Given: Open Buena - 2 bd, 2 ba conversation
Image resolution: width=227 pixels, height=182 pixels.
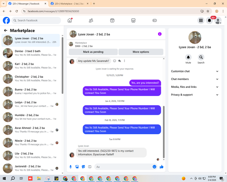Looking at the screenshot, I should [x=30, y=91].
